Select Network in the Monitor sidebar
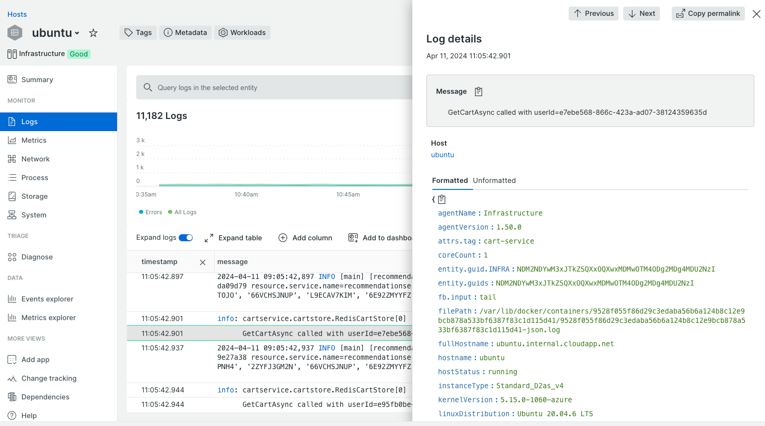 tap(35, 159)
